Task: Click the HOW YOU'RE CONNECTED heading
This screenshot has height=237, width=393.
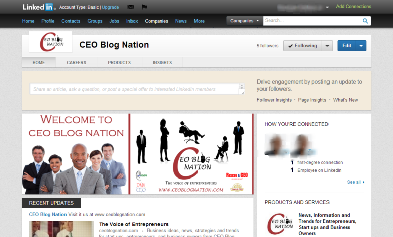Action: click(296, 124)
